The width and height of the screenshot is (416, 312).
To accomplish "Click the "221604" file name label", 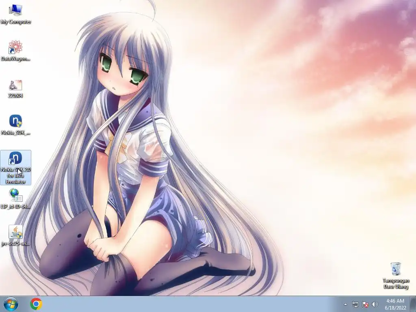I will coord(15,95).
